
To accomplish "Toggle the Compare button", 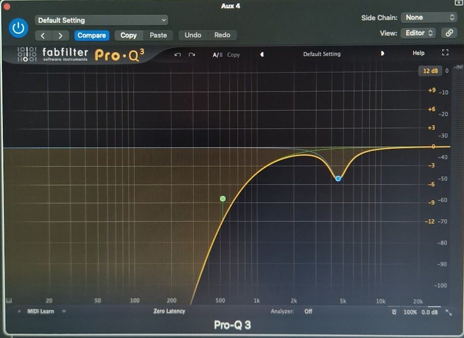I will click(91, 36).
